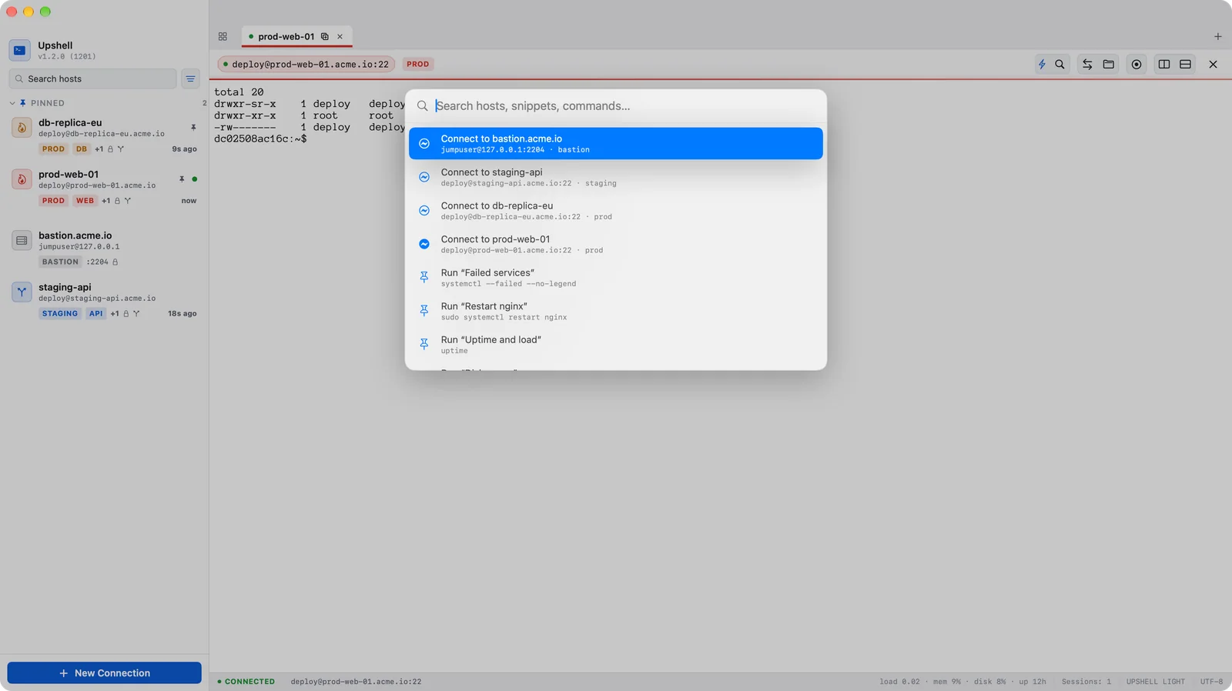Close the prod-web-01 tab
This screenshot has width=1232, height=691.
point(340,36)
